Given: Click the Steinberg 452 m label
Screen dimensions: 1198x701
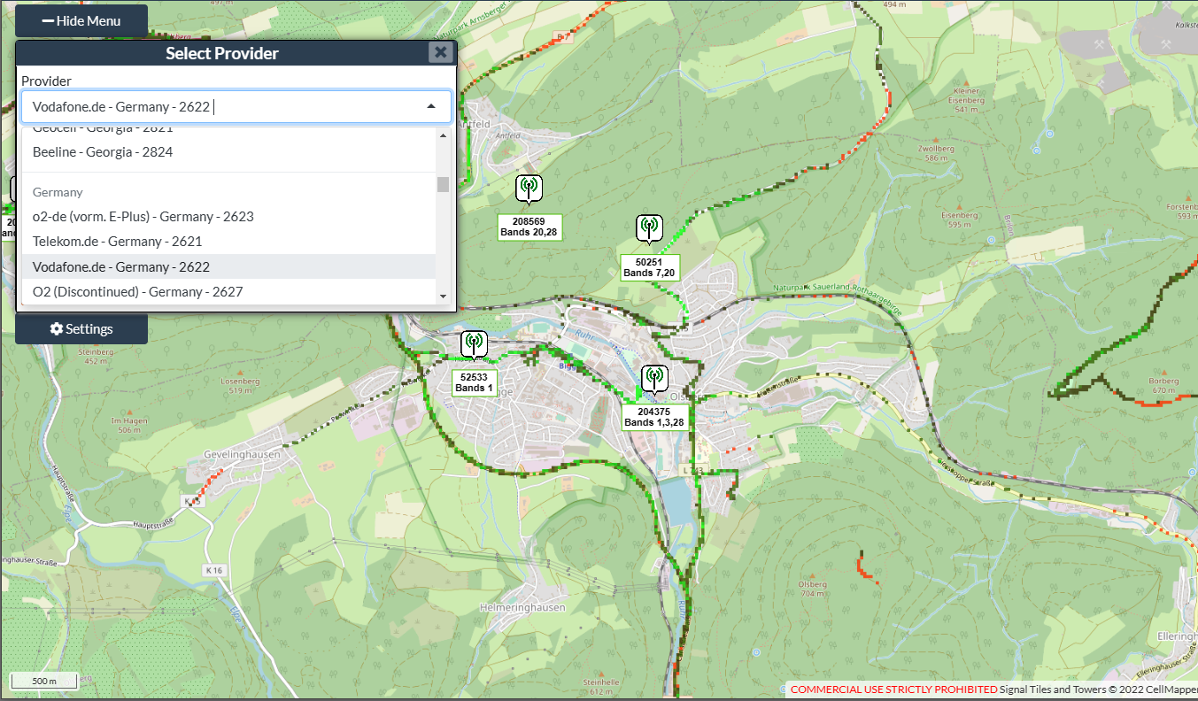Looking at the screenshot, I should pos(97,356).
